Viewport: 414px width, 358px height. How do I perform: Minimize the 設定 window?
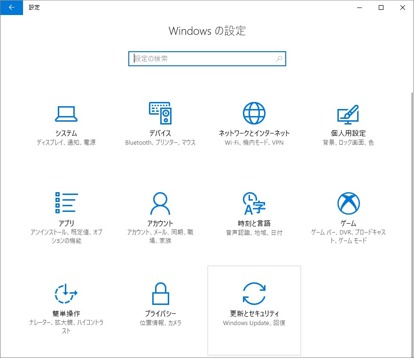tap(359, 8)
